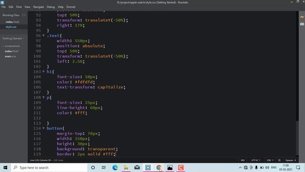Open the Extension Manager brick icon
Image resolution: width=305 pixels, height=172 pixels.
[x=302, y=24]
